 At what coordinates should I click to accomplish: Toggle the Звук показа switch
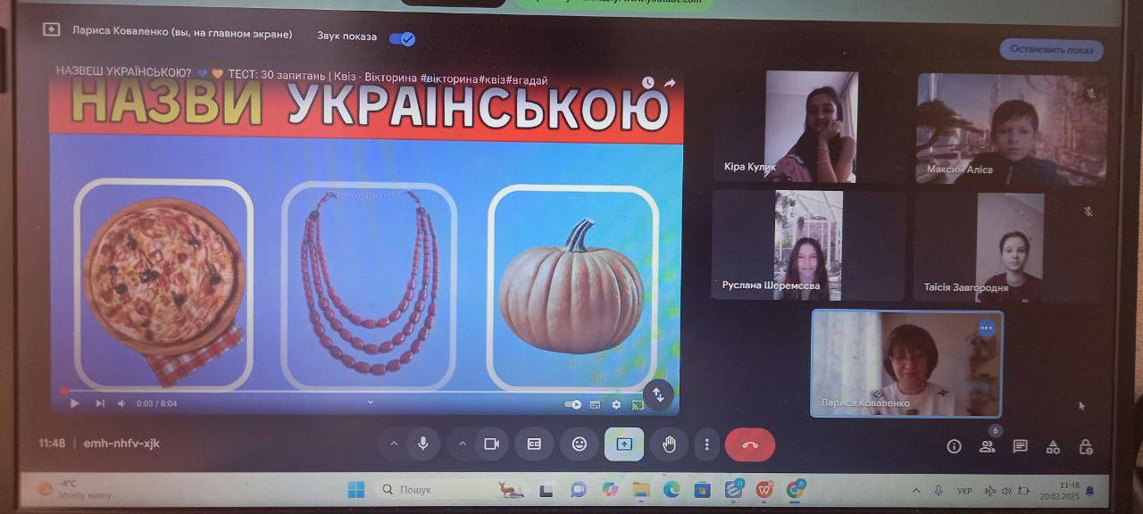(x=403, y=38)
